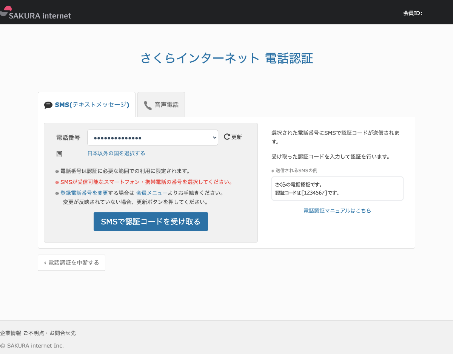Image resolution: width=453 pixels, height=354 pixels.
Task: Click the phone handset icon for voice call
Action: point(148,105)
